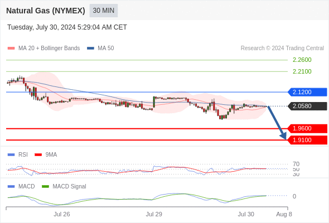Click the MA 20 + Bollinger Bands swatch

click(11, 49)
